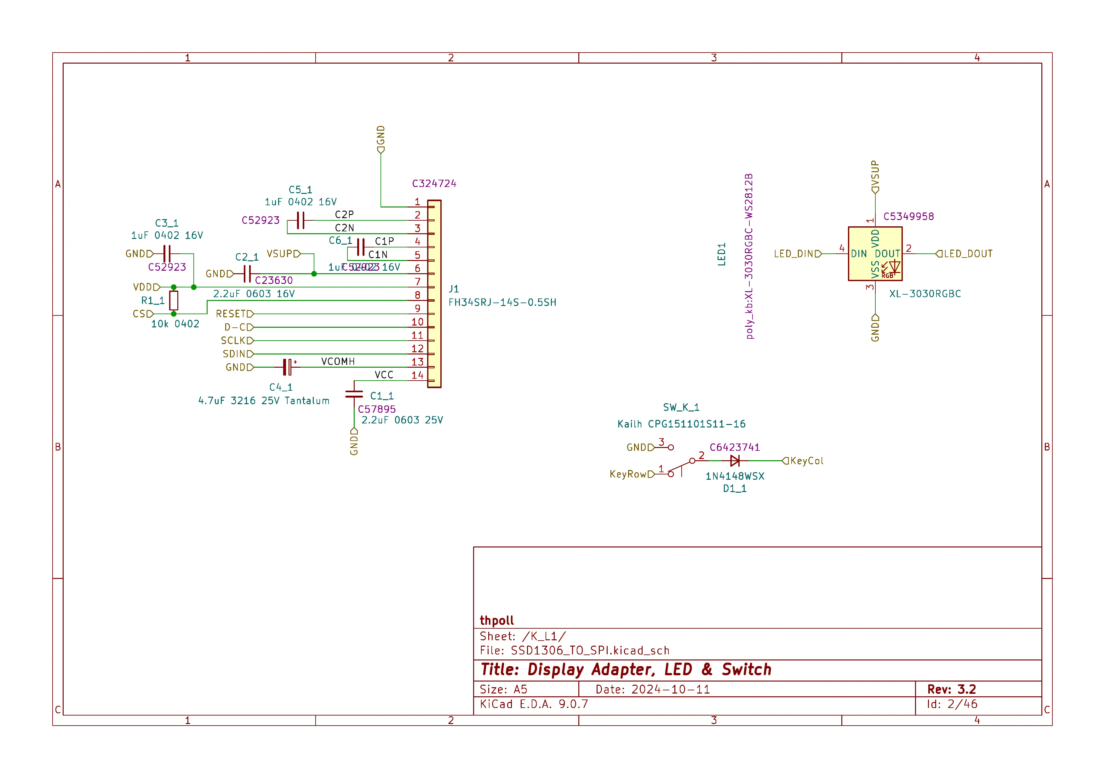
Task: Click the '4.7uF 3216 25V Tantalum' value
Action: 264,401
